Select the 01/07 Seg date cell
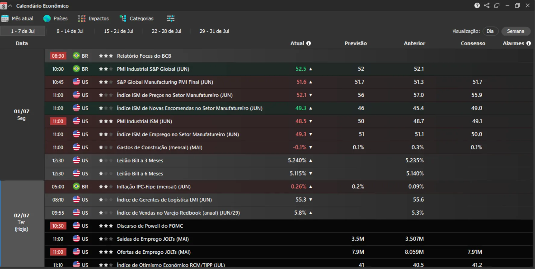Image resolution: width=535 pixels, height=269 pixels. 22,115
